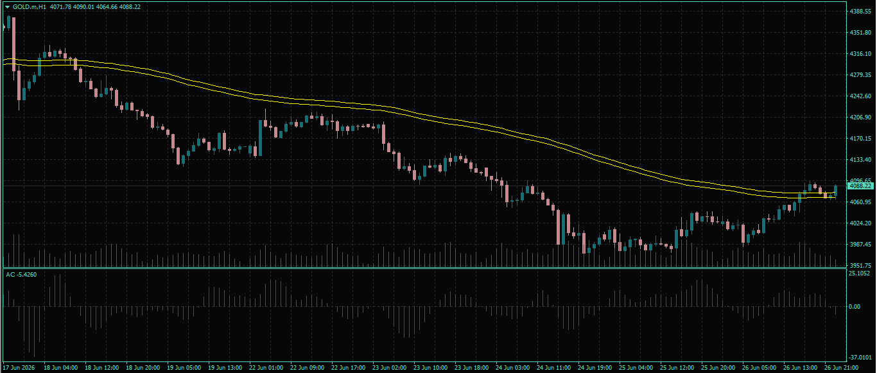Click the 25 Jun 12:00 time label
Viewport: 877px width, 373px height.
pyautogui.click(x=677, y=368)
